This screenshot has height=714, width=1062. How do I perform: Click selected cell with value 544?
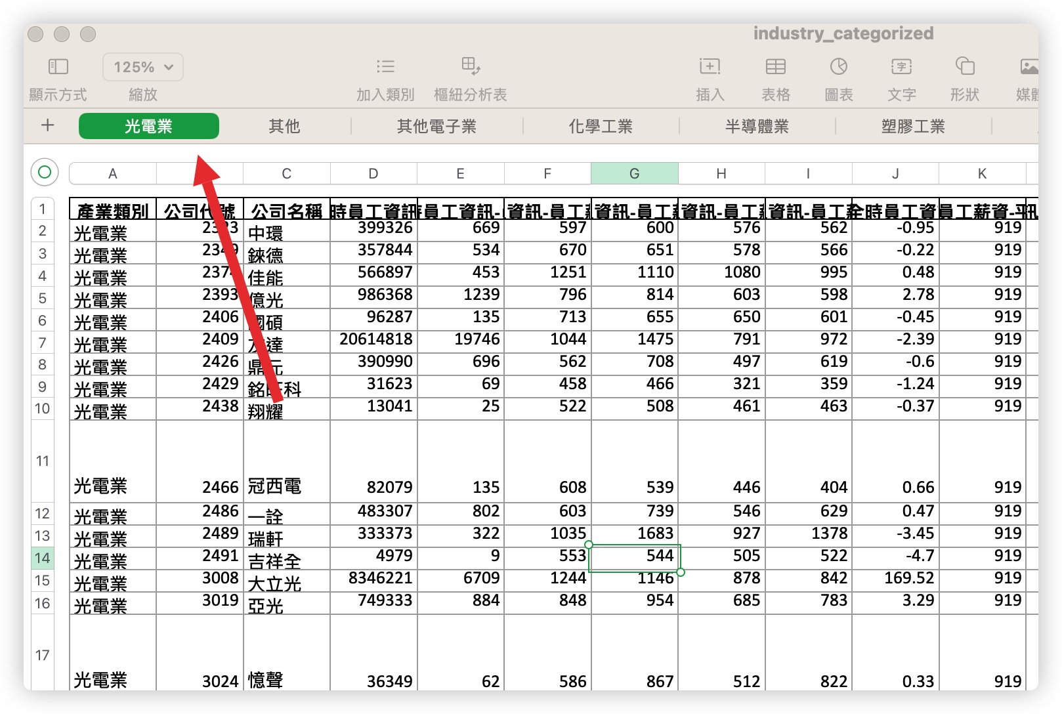(x=635, y=558)
